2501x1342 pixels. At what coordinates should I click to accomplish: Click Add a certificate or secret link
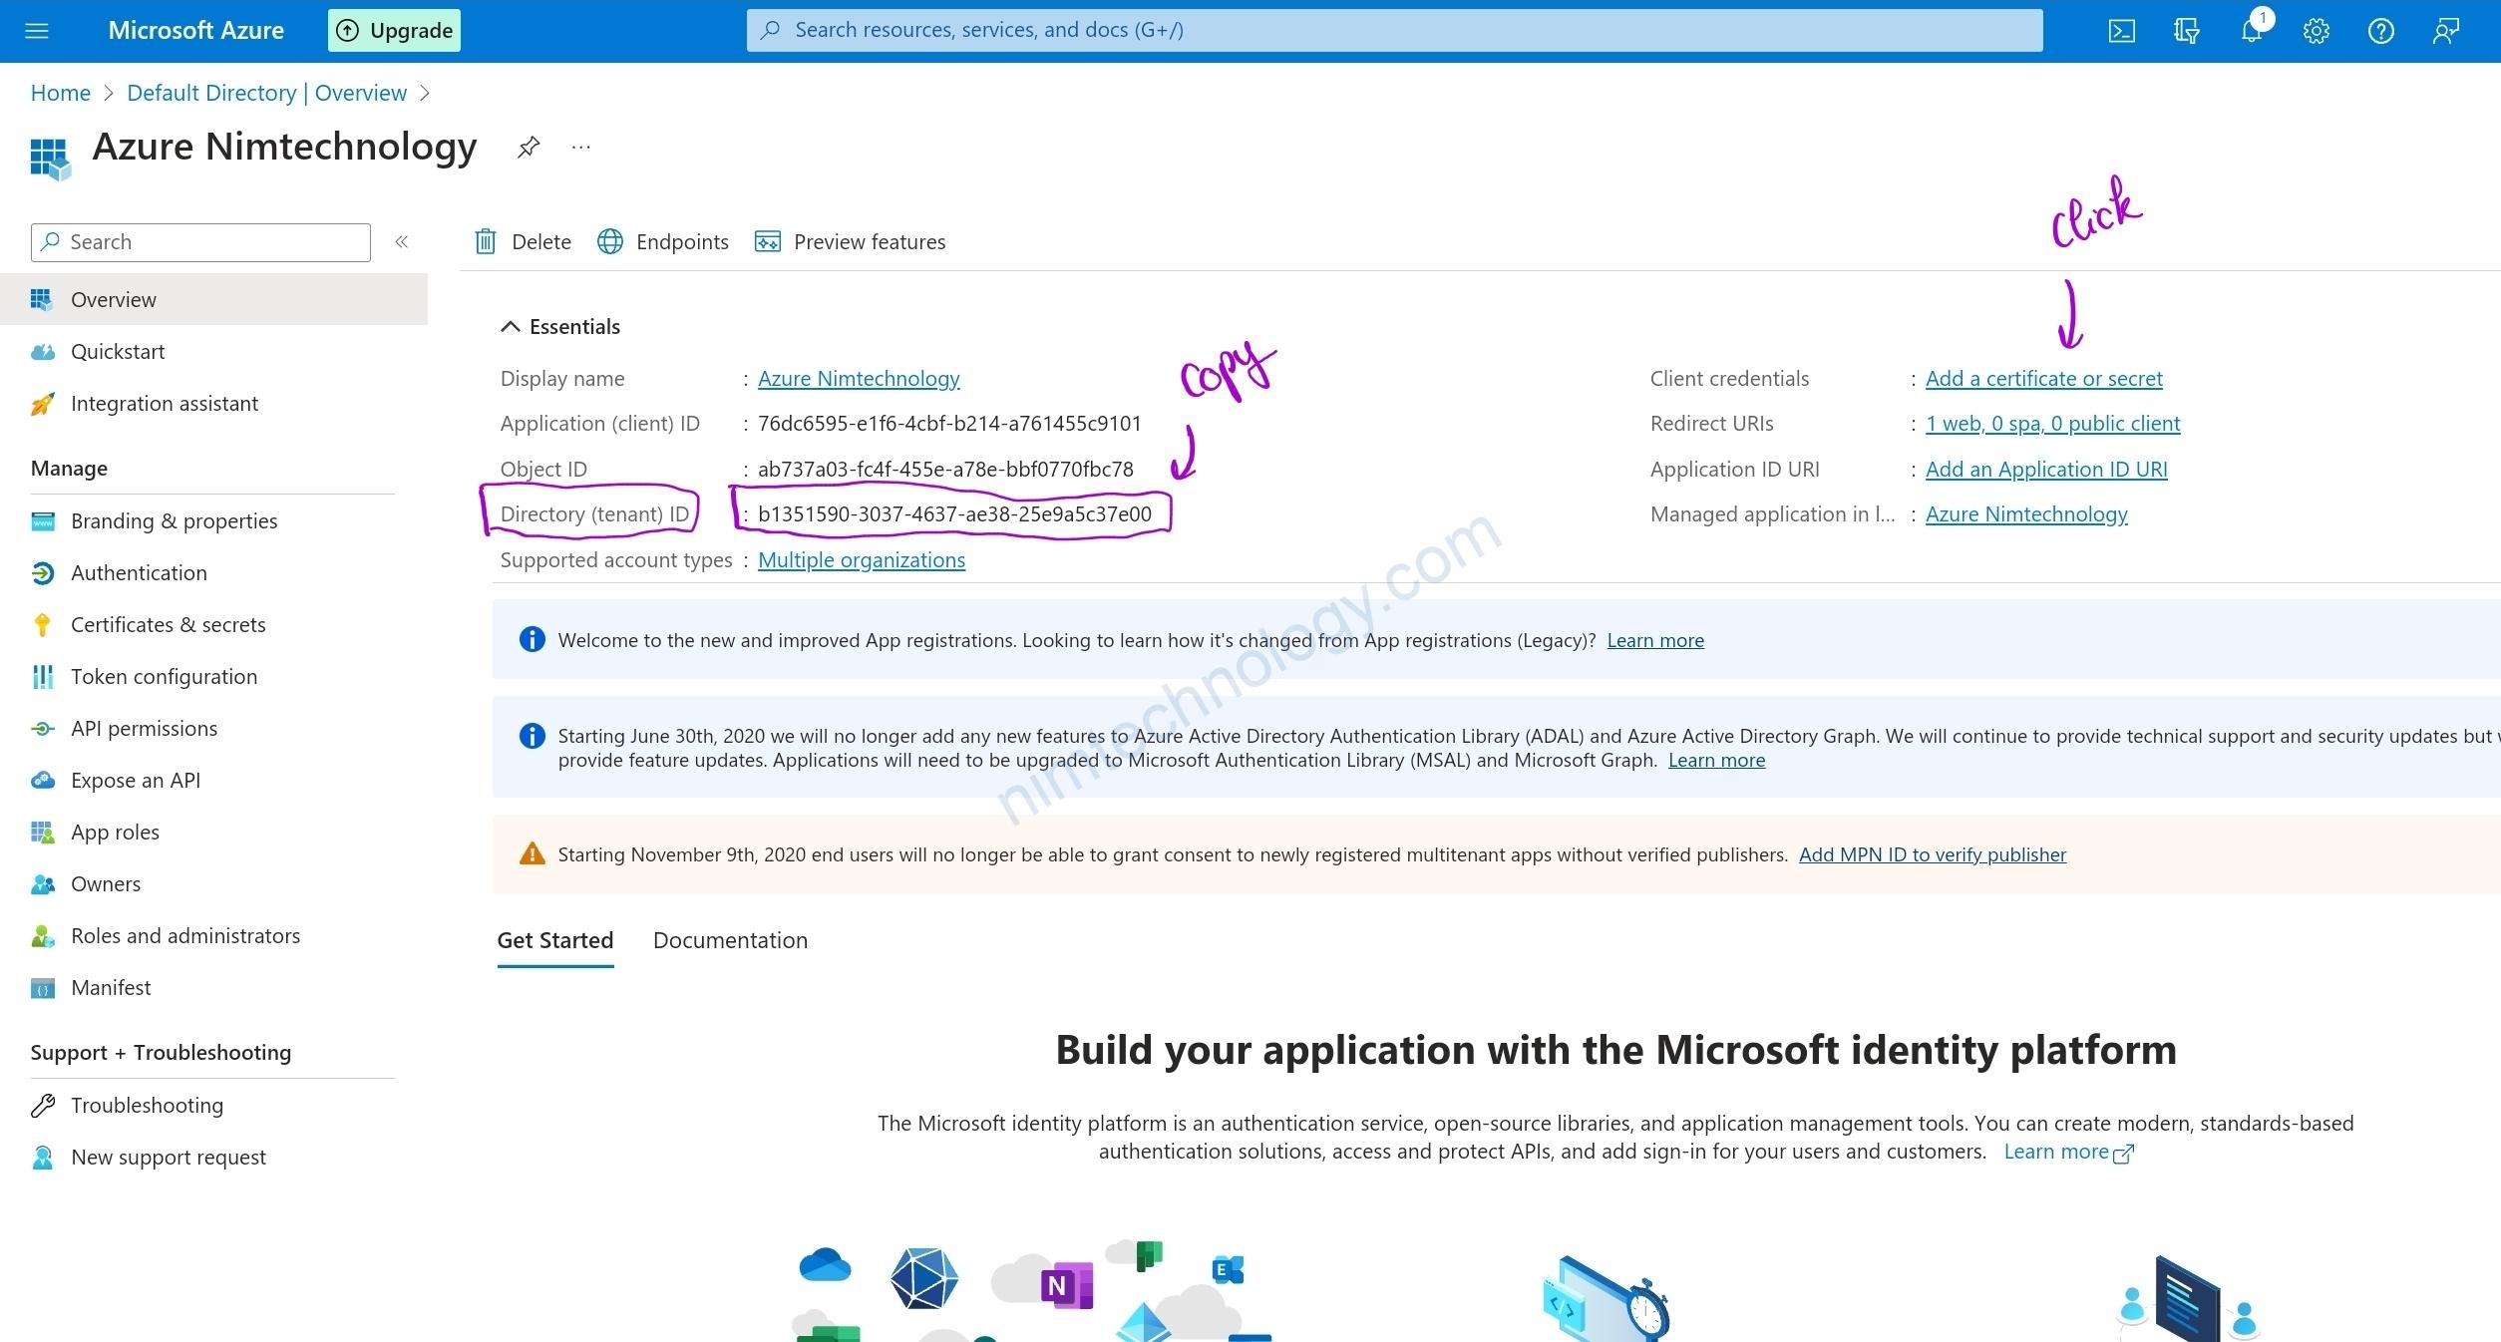click(x=2043, y=379)
